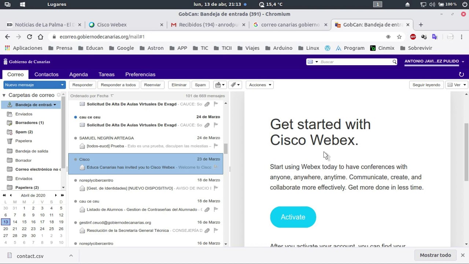Toggle flag on SAMUEL NEGRÍN ARTEAGA message
The width and height of the screenshot is (469, 264).
pyautogui.click(x=216, y=146)
